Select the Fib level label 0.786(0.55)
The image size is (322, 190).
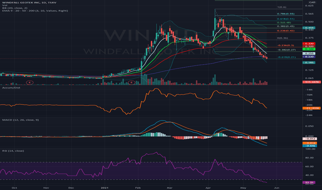[286, 14]
